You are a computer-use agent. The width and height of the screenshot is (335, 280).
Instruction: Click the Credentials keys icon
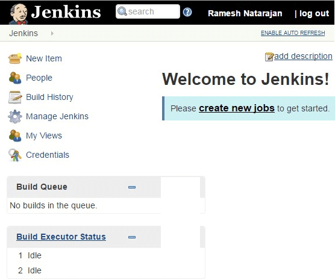(x=14, y=155)
